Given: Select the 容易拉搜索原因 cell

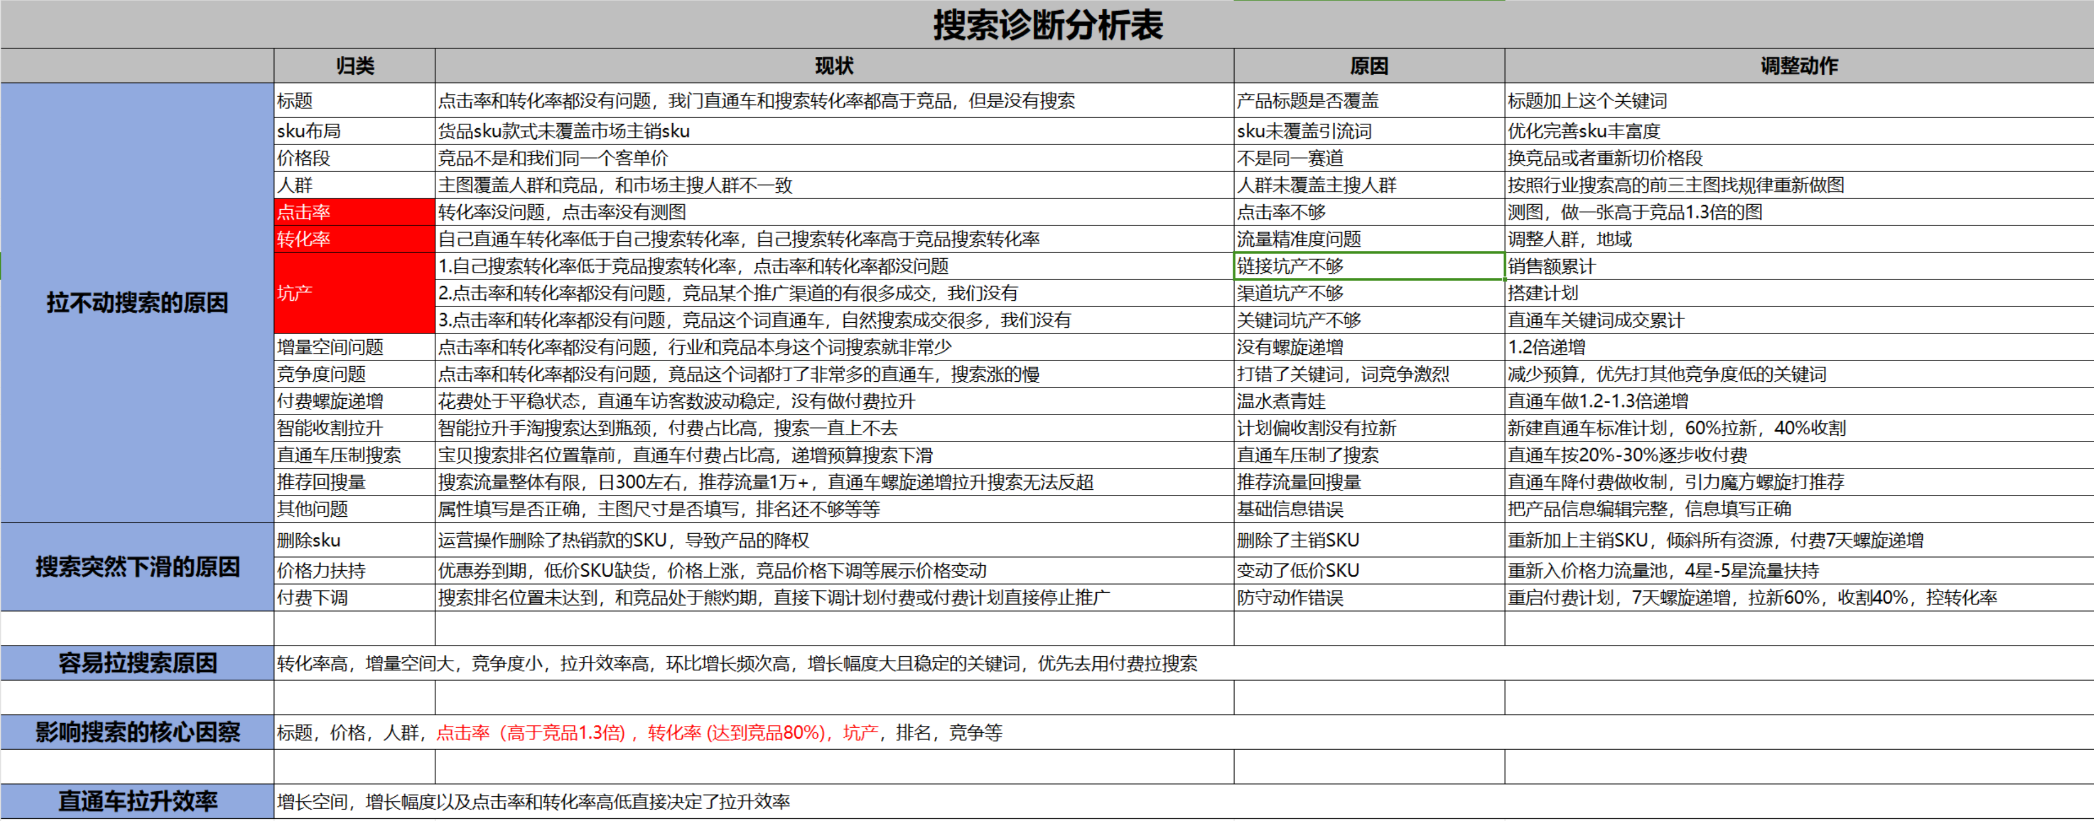Looking at the screenshot, I should click(x=137, y=662).
